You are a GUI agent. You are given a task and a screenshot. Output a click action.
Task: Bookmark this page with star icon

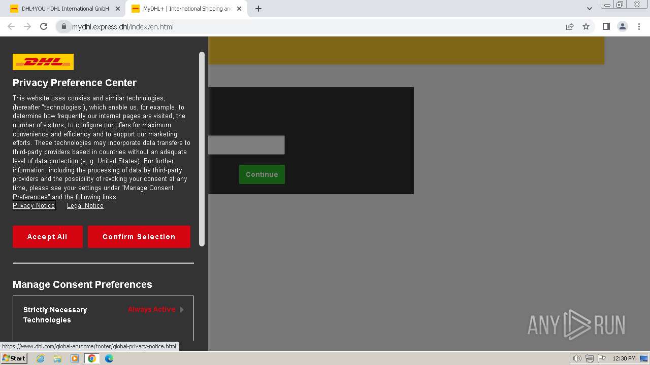(x=586, y=26)
